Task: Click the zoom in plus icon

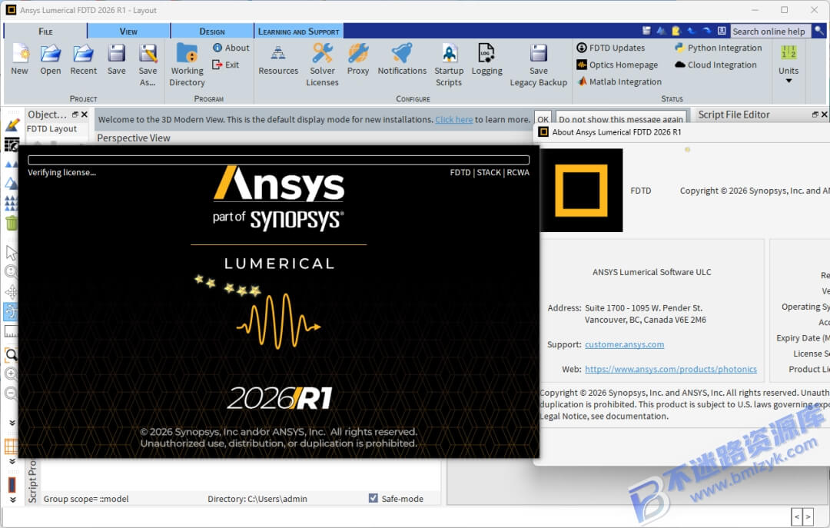Action: point(11,374)
